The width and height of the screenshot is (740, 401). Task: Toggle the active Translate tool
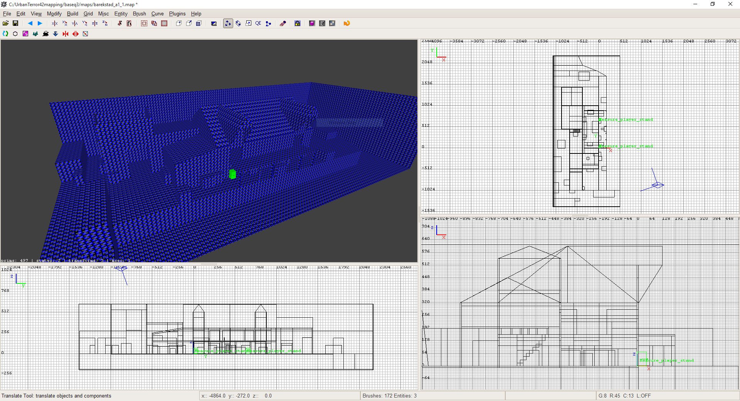pyautogui.click(x=228, y=24)
